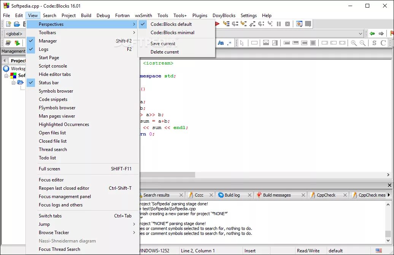The image size is (394, 255).
Task: Click the open folder icon in project tree
Action: coord(21,82)
